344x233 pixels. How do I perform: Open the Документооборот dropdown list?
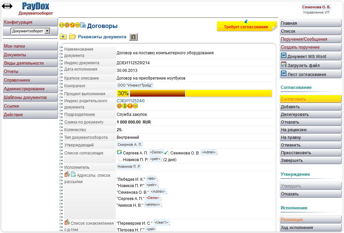point(47,31)
